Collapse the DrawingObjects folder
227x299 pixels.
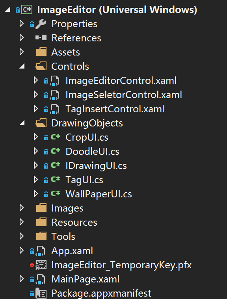point(22,123)
